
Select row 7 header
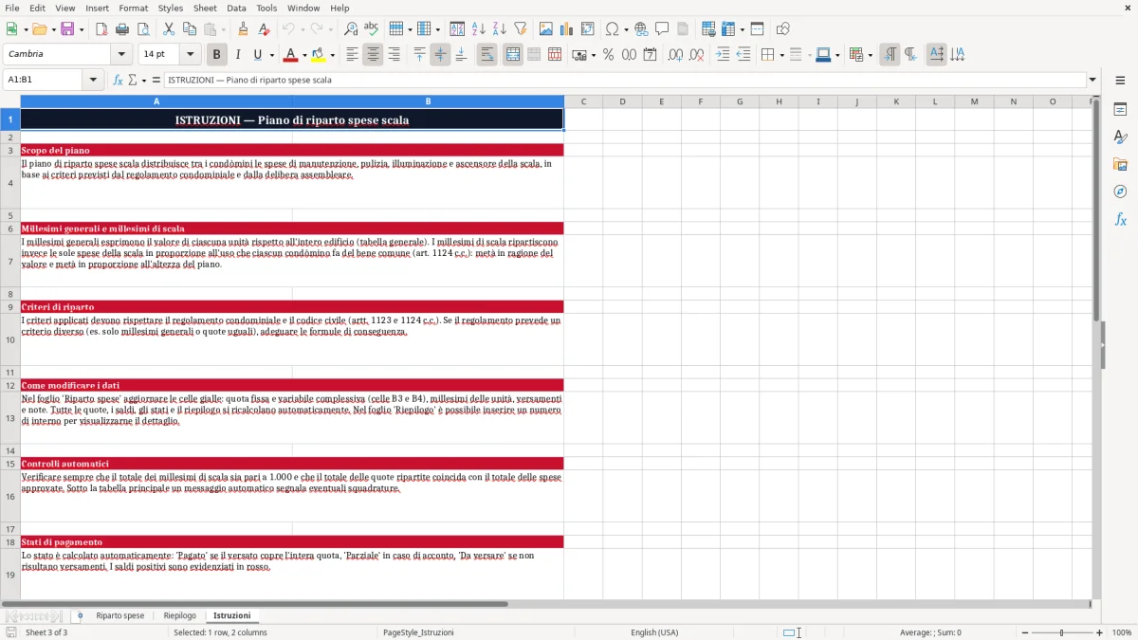(10, 261)
